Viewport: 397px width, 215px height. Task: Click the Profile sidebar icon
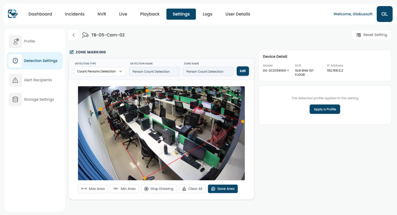tap(15, 41)
